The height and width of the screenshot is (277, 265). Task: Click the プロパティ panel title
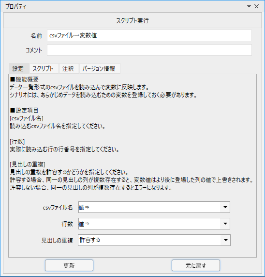point(16,7)
